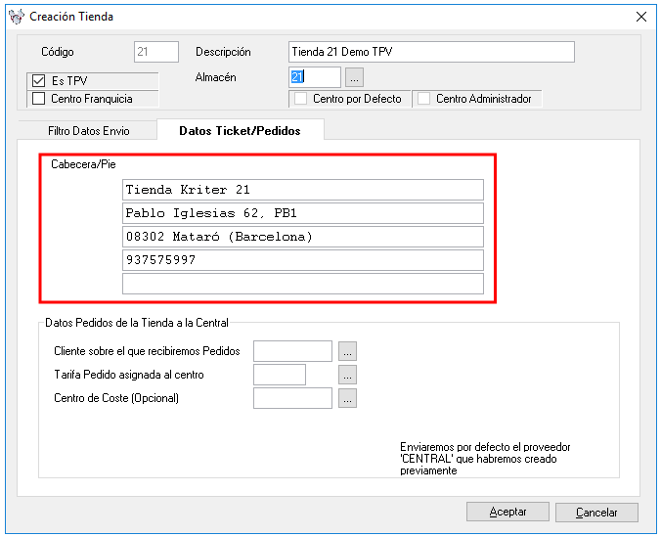Focus the Almacén input field
The image size is (661, 537).
(x=315, y=76)
